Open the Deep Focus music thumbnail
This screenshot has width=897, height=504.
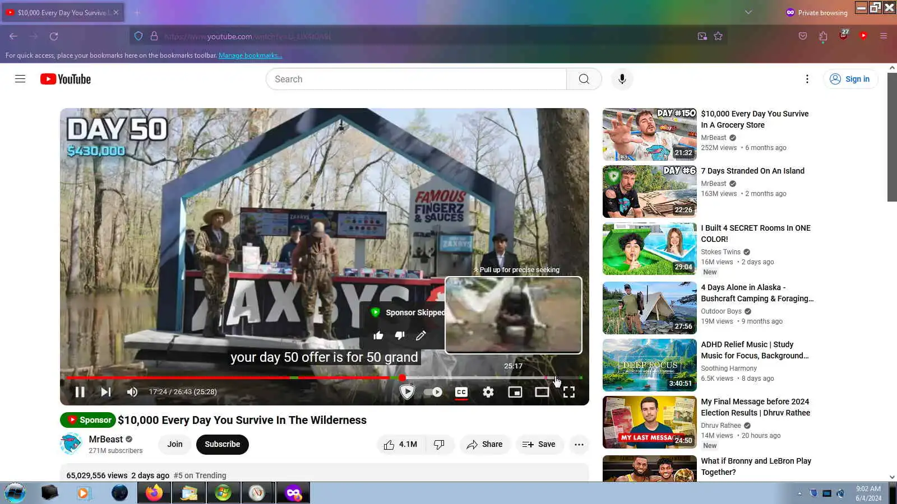click(650, 365)
